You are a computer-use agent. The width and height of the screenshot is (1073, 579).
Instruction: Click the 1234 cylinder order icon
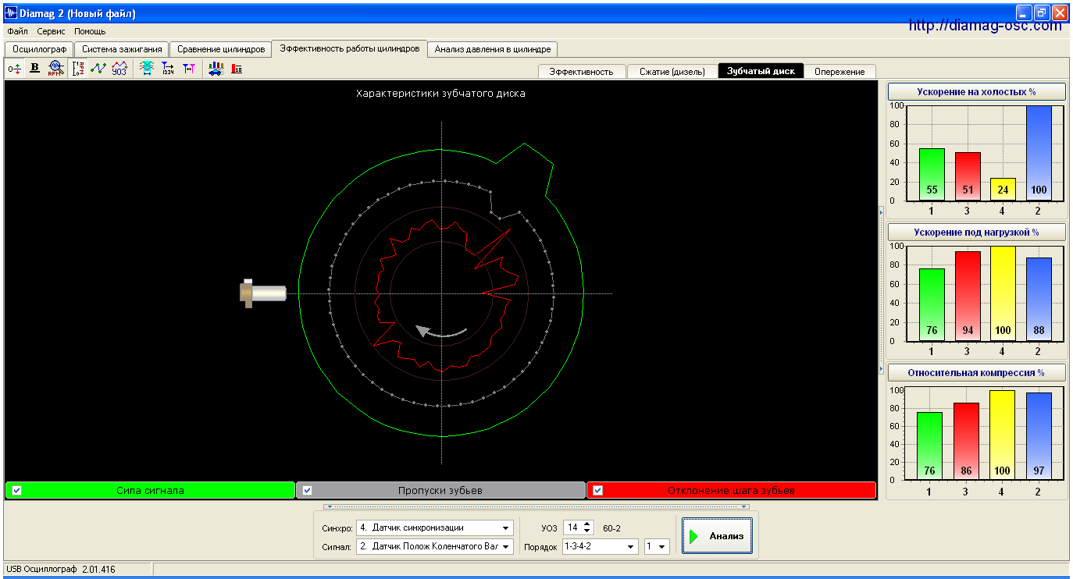(168, 69)
